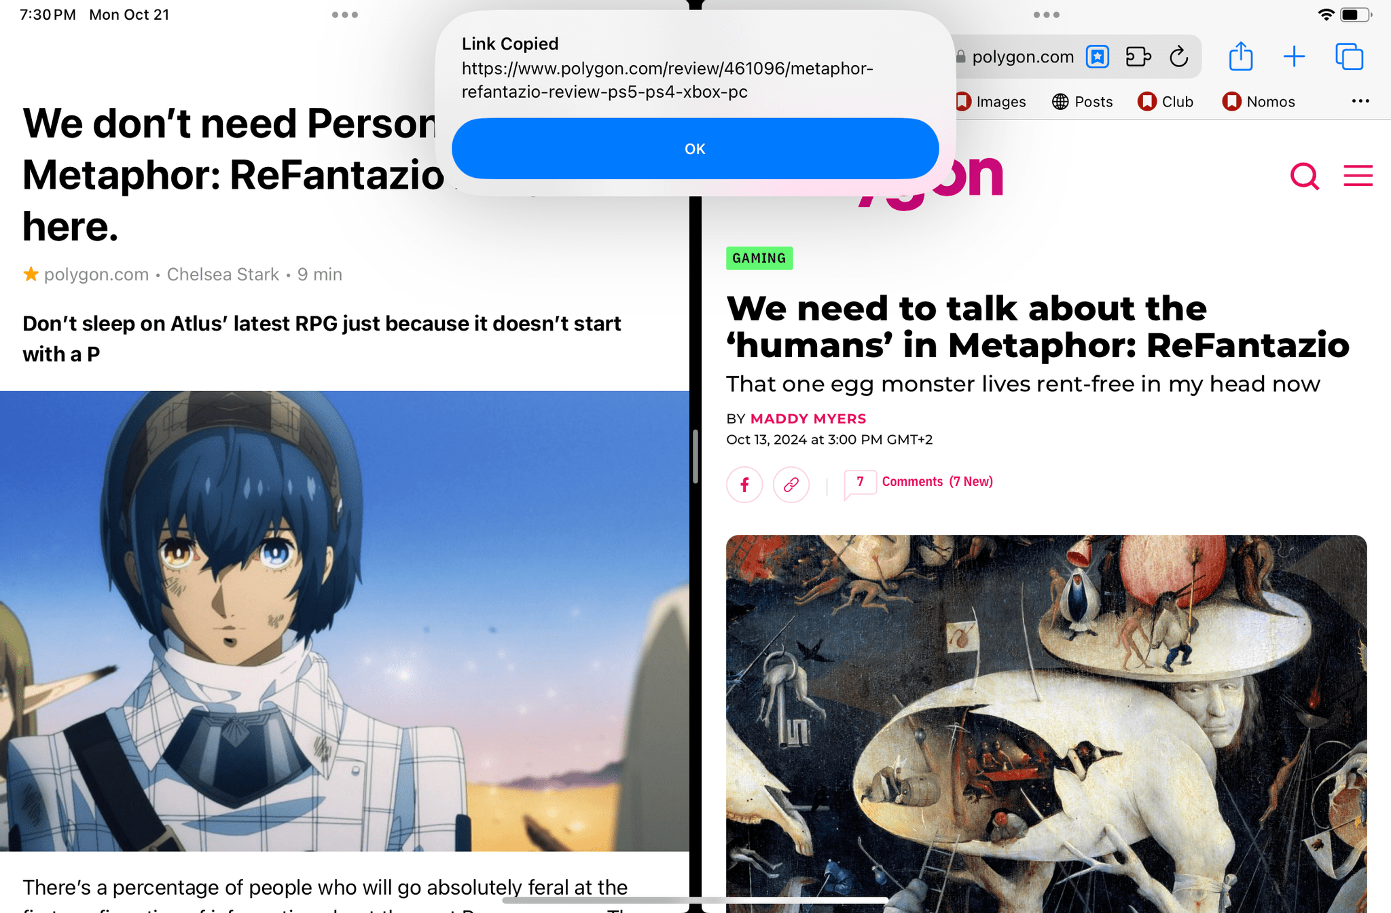View Comments (7 New) link
Image resolution: width=1391 pixels, height=913 pixels.
tap(937, 482)
